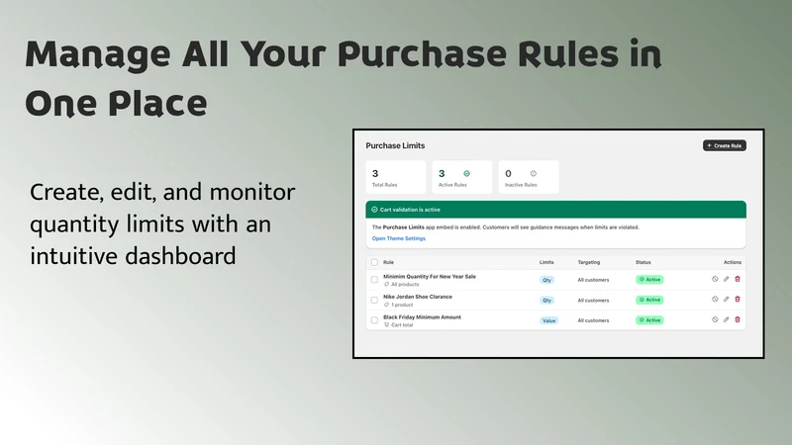This screenshot has width=792, height=445.
Task: Click the Cart total label
Action: [402, 325]
